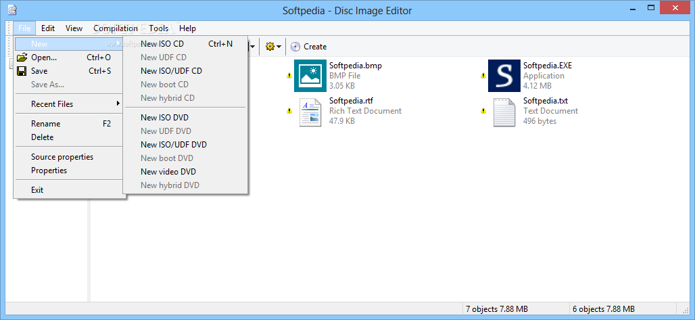Click warning marker beside Softpedia.EXE

click(x=483, y=76)
